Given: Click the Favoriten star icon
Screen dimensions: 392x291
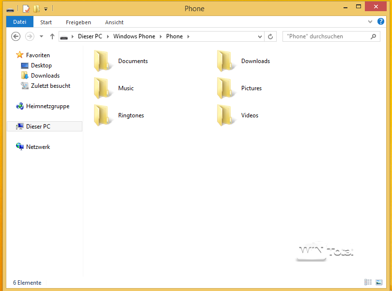Looking at the screenshot, I should tap(19, 55).
